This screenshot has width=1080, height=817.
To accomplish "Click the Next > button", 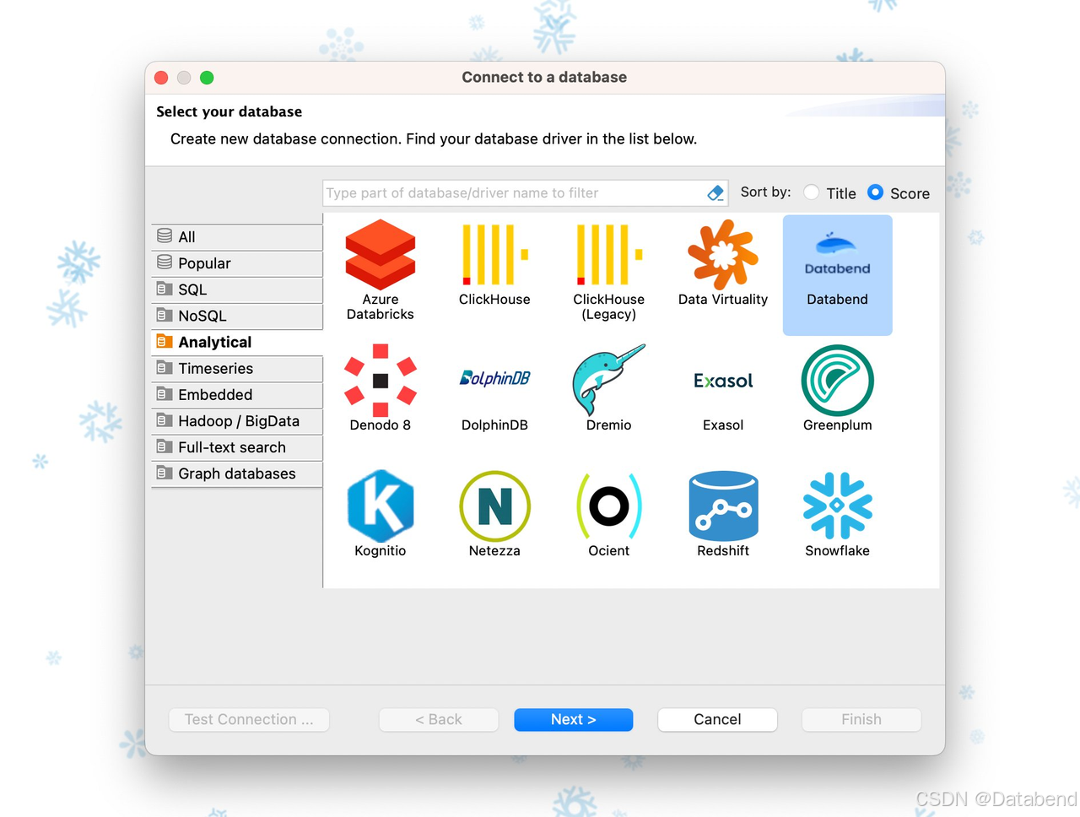I will [574, 719].
